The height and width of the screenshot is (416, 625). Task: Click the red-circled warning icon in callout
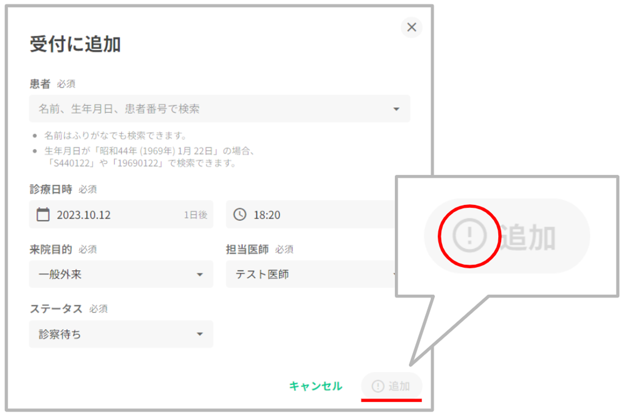click(x=469, y=236)
